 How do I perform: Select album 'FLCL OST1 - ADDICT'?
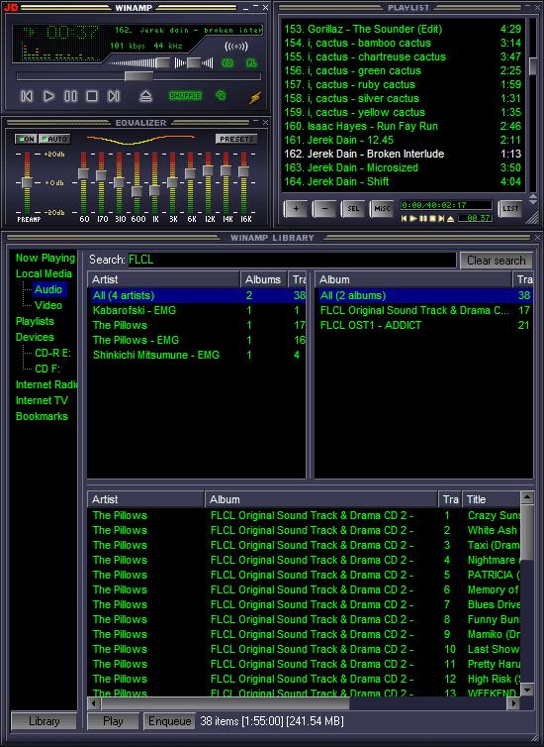pos(423,325)
